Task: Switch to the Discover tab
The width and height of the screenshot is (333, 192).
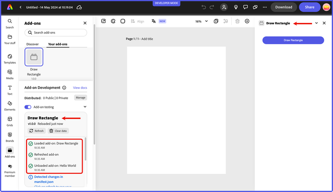Action: click(x=32, y=44)
